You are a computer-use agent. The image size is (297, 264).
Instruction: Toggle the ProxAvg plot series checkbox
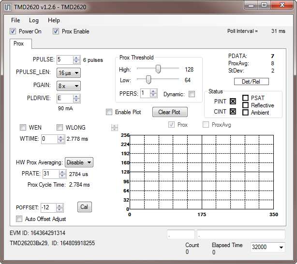click(206, 125)
